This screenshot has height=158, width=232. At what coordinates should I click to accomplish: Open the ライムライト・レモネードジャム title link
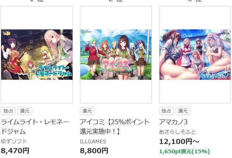point(35,126)
